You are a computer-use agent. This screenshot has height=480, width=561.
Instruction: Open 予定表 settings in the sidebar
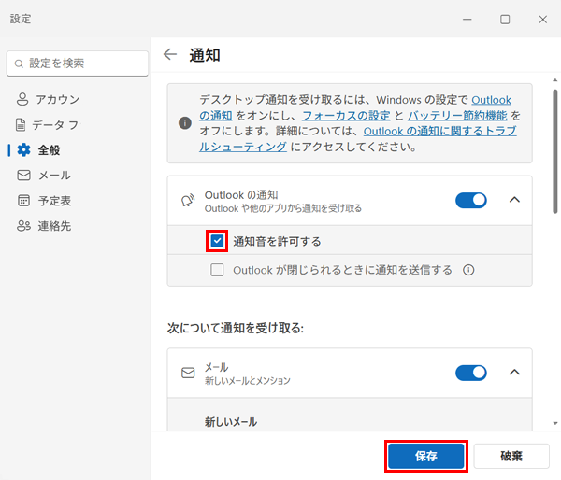(x=44, y=201)
